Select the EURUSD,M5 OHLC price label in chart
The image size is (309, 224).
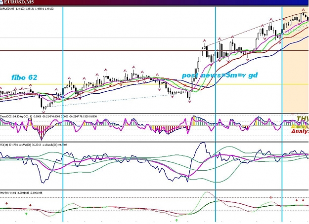(27, 9)
